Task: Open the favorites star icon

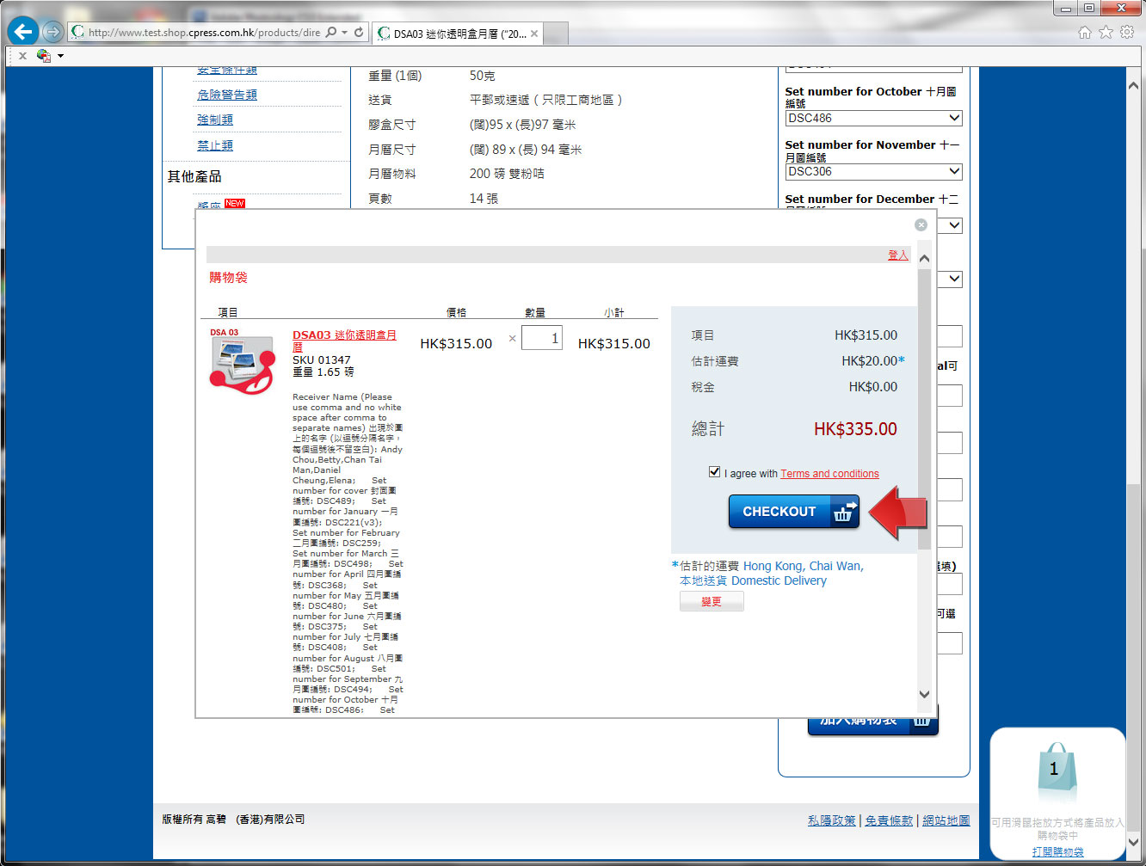Action: point(1106,33)
